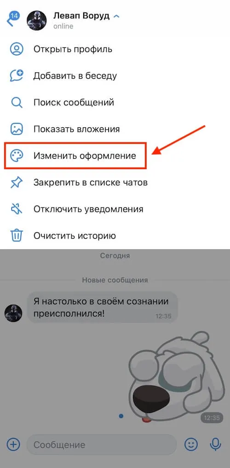Tap the microphone voice message icon
Screen dimensions: 230x468
(x=215, y=445)
